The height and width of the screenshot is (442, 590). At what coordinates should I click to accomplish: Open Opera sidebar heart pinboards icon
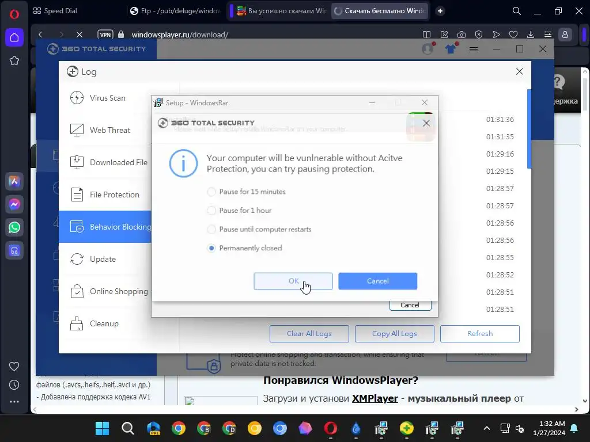point(14,366)
